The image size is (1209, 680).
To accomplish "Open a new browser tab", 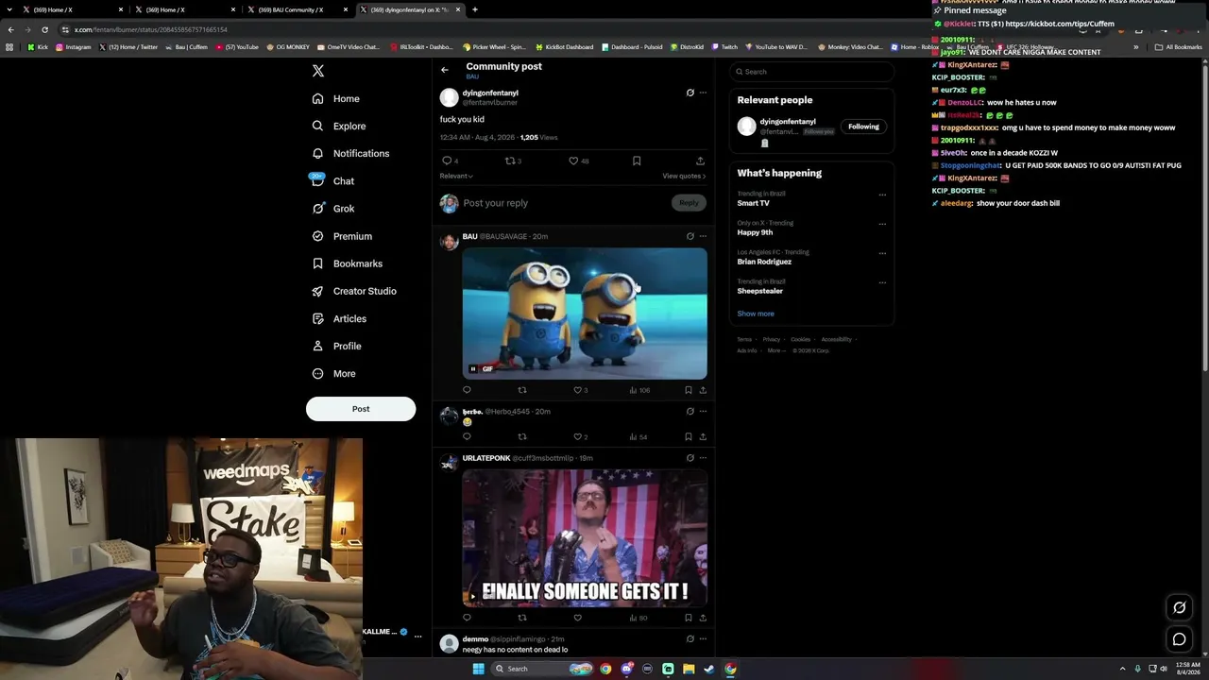I will tap(475, 9).
